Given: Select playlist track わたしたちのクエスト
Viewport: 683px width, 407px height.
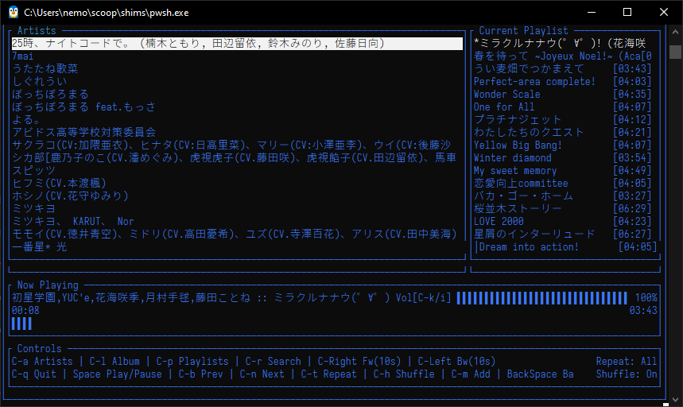Looking at the screenshot, I should tap(563, 132).
